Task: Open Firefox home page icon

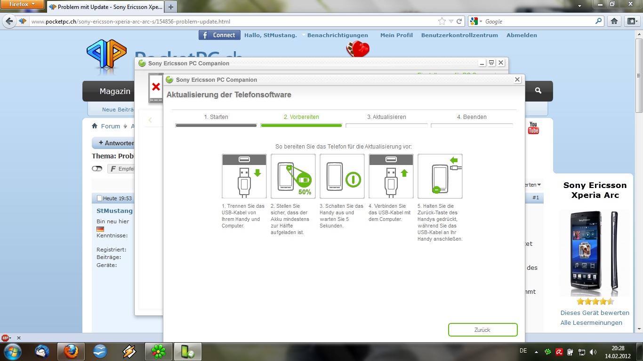Action: 614,21
